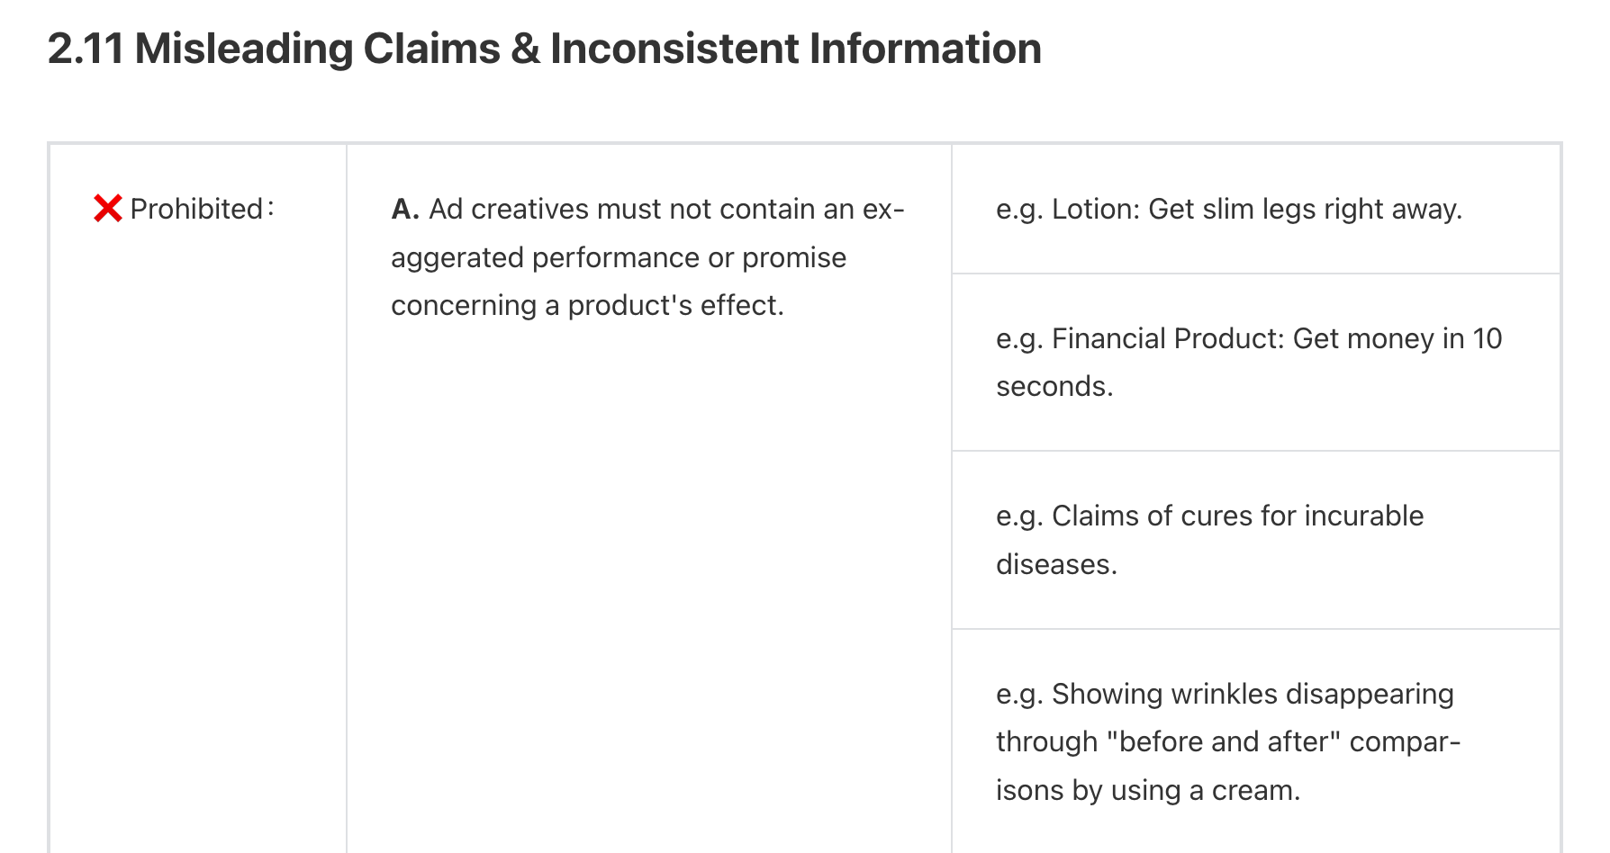Click the ampersand in the section heading
The height and width of the screenshot is (853, 1610).
click(525, 49)
